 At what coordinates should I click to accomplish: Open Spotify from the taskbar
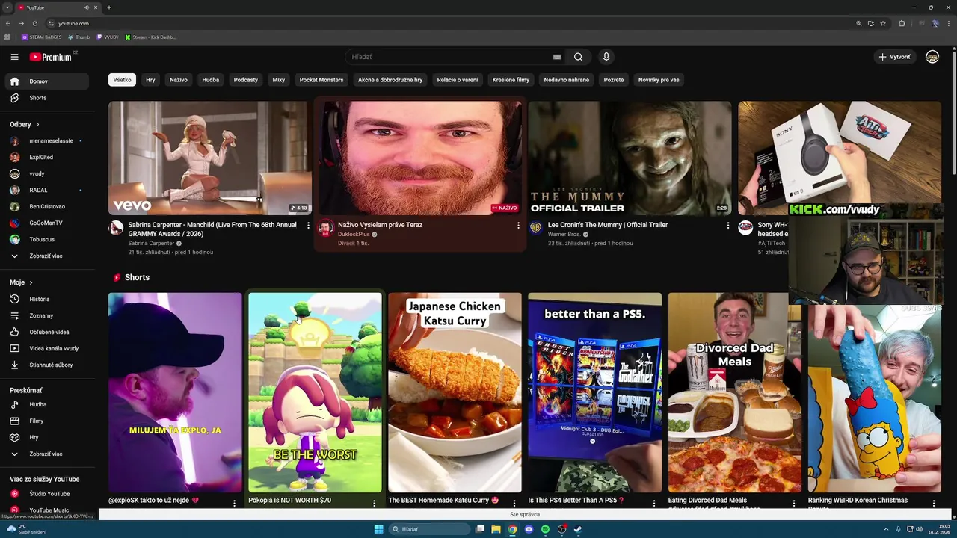pos(545,529)
